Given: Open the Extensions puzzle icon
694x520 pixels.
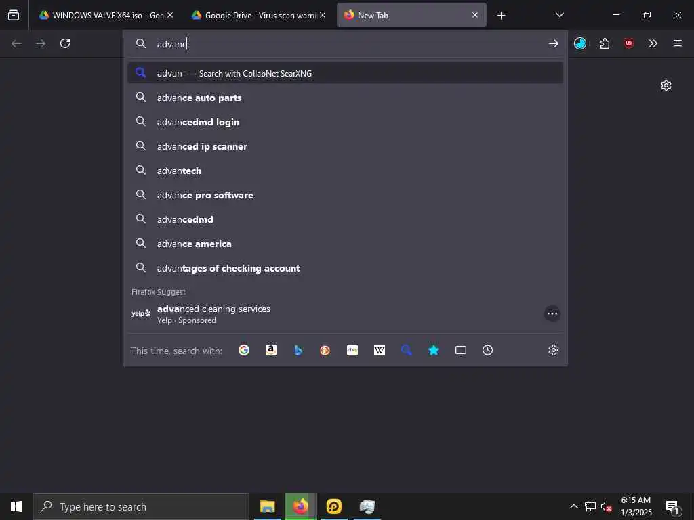Looking at the screenshot, I should pyautogui.click(x=605, y=43).
